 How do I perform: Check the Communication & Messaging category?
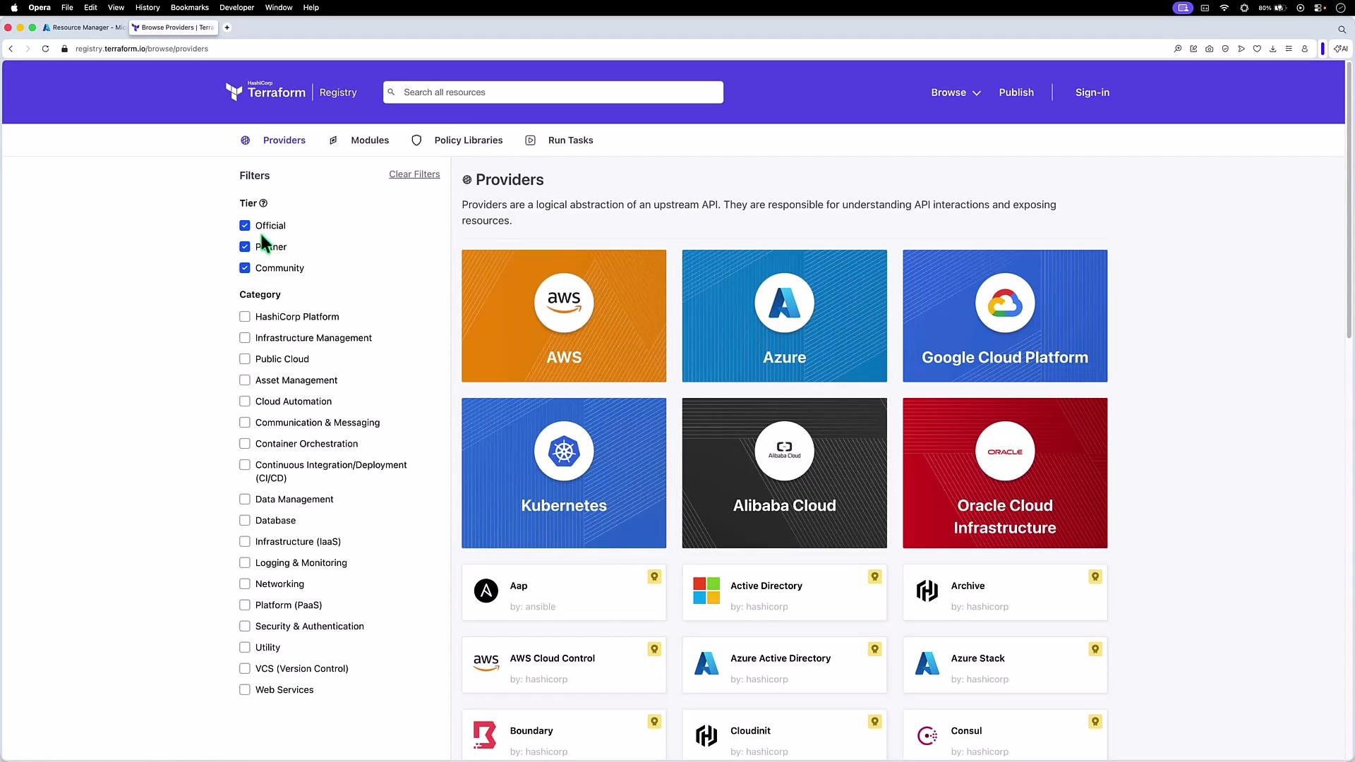click(x=245, y=423)
